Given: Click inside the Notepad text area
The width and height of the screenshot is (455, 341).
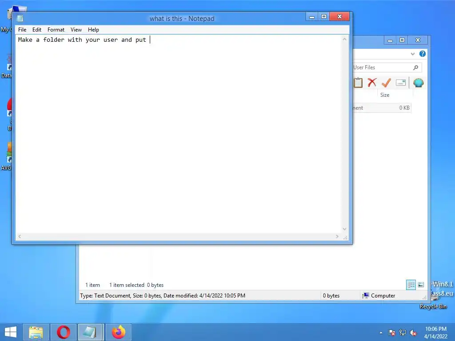Looking at the screenshot, I should (x=178, y=133).
